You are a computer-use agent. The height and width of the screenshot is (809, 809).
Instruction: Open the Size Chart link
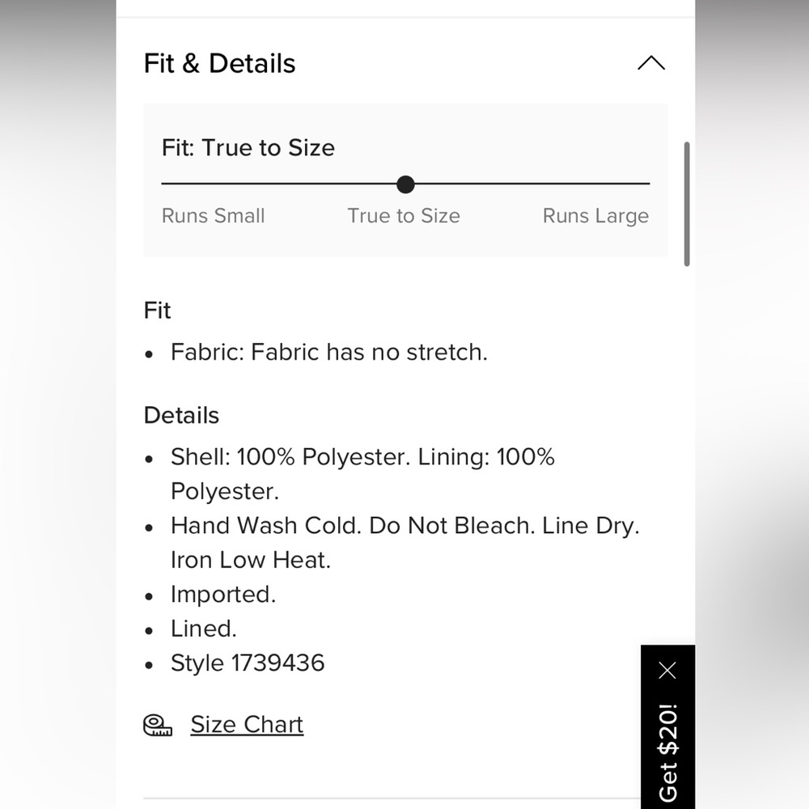pyautogui.click(x=247, y=724)
